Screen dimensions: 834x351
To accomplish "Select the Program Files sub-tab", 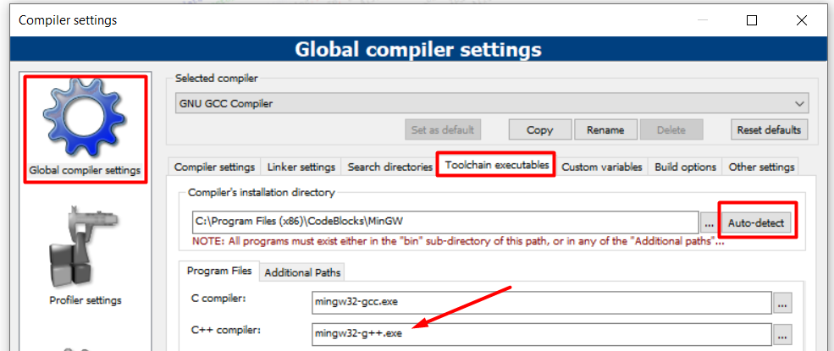I will point(218,271).
